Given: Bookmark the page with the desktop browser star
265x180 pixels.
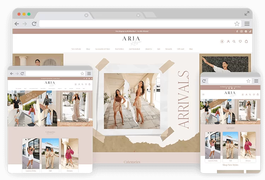Looking at the screenshot, I should pyautogui.click(x=237, y=24).
